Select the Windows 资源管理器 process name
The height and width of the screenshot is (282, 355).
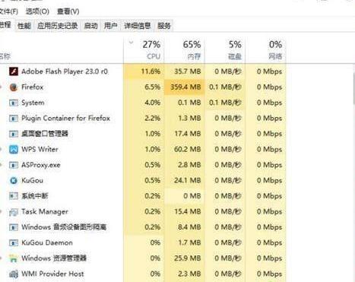tap(54, 258)
